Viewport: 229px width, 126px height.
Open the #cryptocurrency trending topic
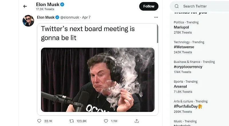(x=188, y=67)
